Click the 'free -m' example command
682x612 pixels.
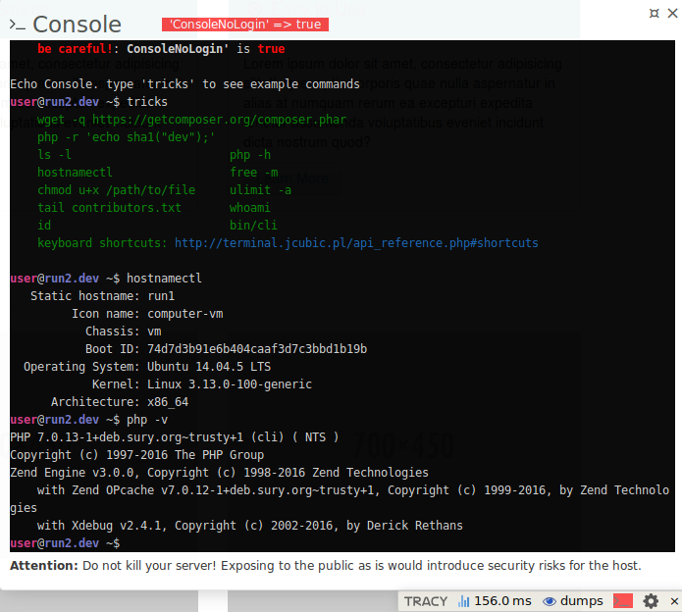pos(253,173)
